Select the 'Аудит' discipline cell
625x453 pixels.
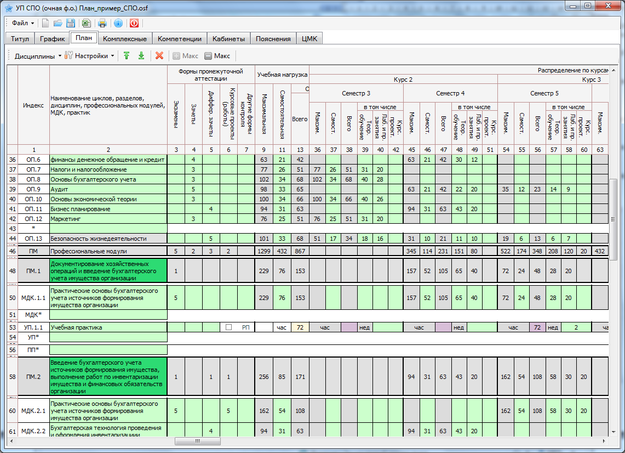click(x=108, y=189)
